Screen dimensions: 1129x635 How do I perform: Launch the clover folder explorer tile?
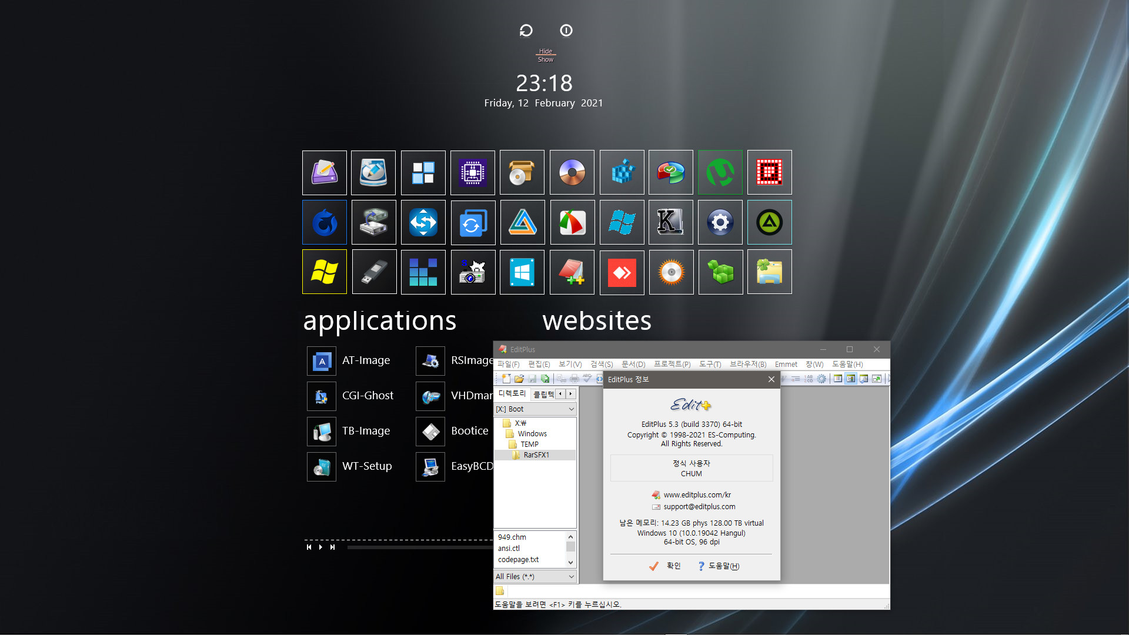(770, 272)
